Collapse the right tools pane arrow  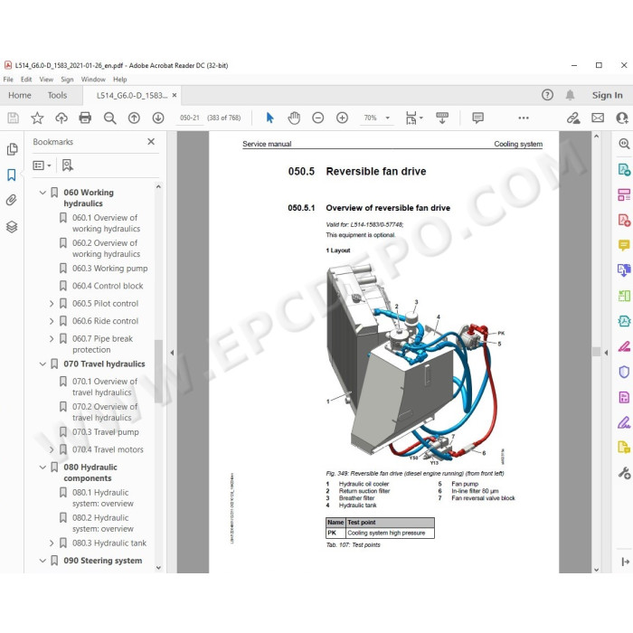tap(606, 353)
